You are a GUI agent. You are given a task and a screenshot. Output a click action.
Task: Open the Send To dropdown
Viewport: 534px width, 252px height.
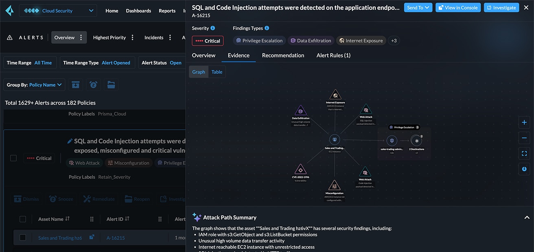pos(418,7)
